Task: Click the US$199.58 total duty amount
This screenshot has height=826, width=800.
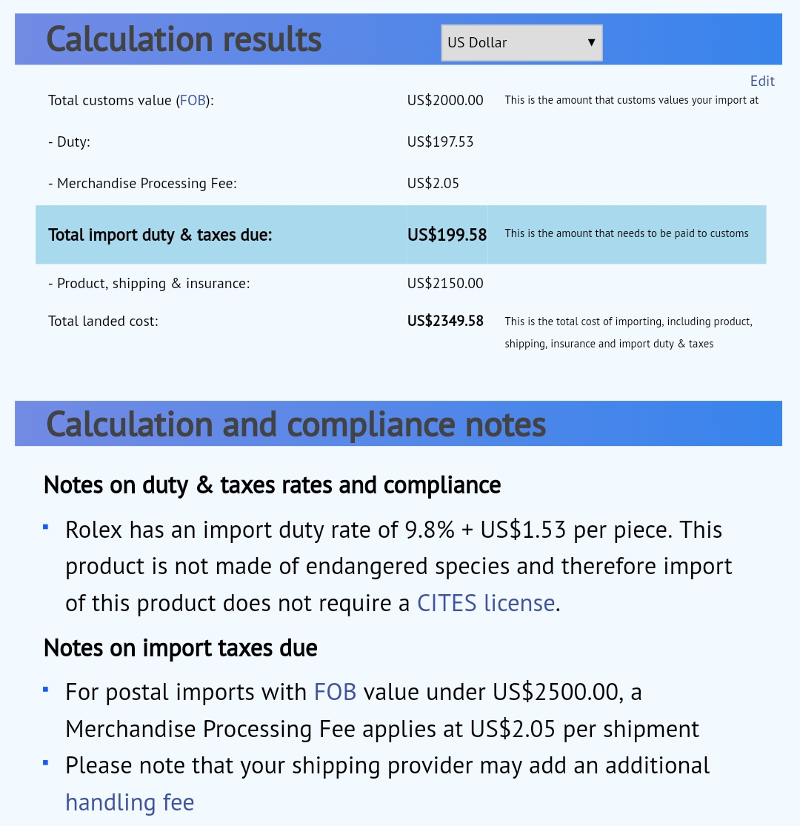Action: [447, 236]
